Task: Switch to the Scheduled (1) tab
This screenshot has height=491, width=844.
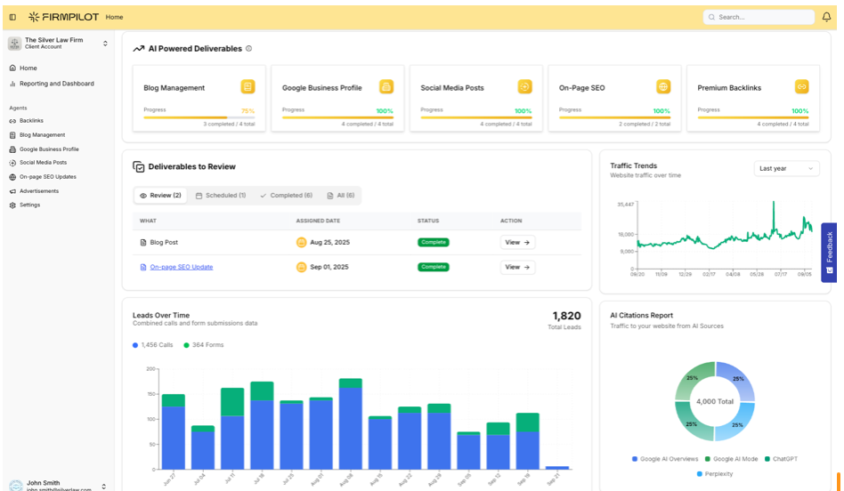Action: click(221, 196)
